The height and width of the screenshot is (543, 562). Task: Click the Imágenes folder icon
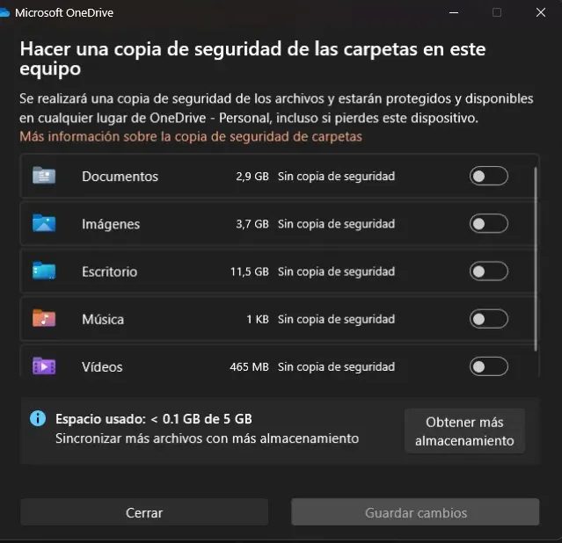[x=44, y=223]
